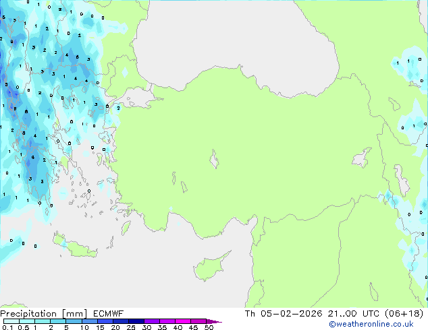The width and height of the screenshot is (428, 330).
Task: Click the legend value label 0.1
Action: pyautogui.click(x=6, y=327)
